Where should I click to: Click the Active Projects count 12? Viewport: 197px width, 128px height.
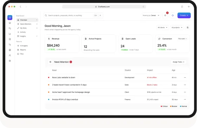coord(85,47)
